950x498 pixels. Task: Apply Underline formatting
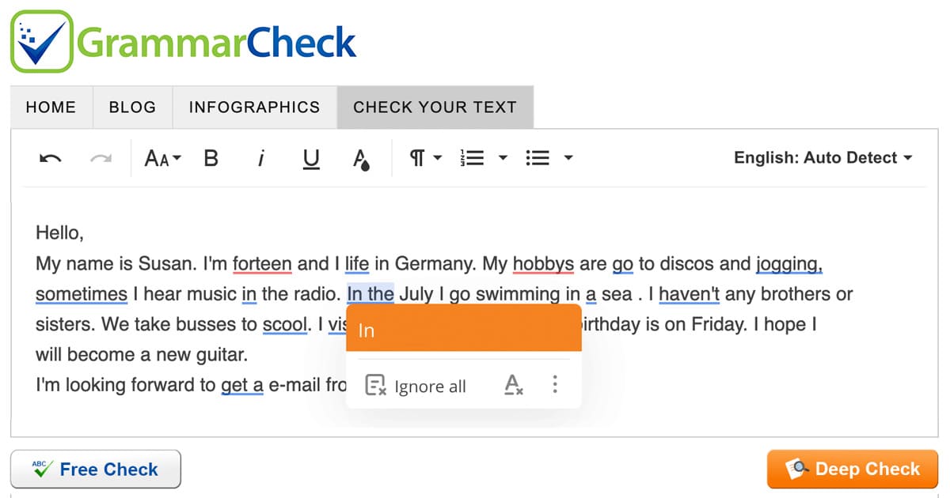pos(311,158)
